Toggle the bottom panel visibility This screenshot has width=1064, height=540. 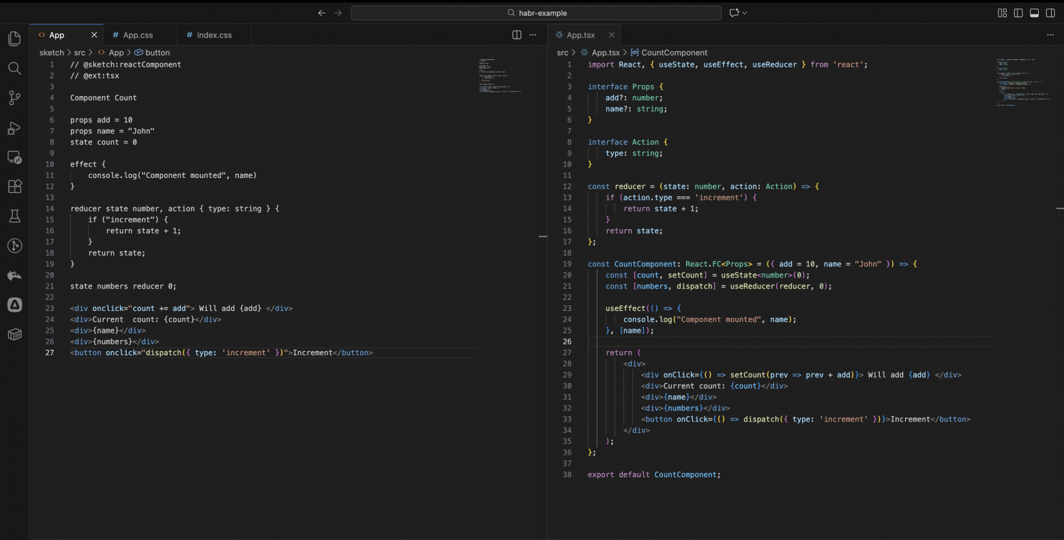1034,13
